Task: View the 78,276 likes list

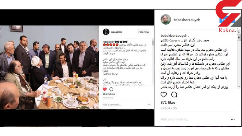Action: [x=109, y=94]
